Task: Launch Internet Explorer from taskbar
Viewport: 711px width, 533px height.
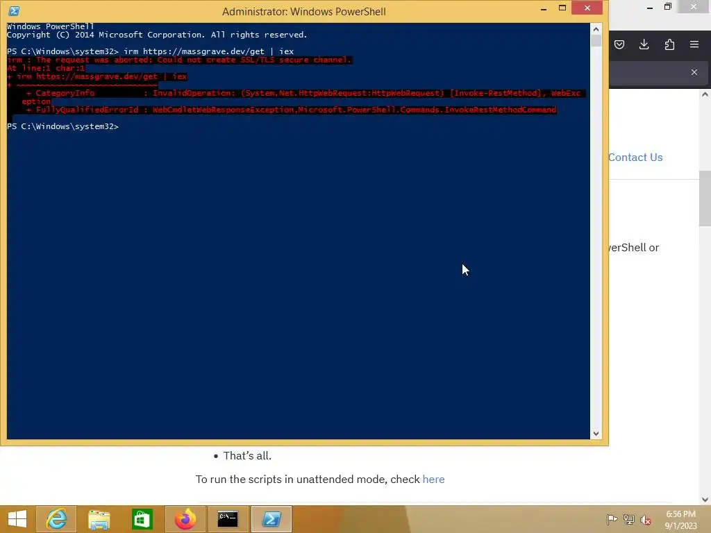Action: pos(57,519)
